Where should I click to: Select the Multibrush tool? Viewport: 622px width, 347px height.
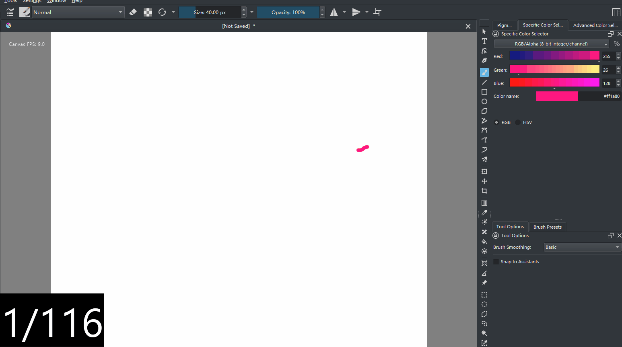tap(484, 159)
